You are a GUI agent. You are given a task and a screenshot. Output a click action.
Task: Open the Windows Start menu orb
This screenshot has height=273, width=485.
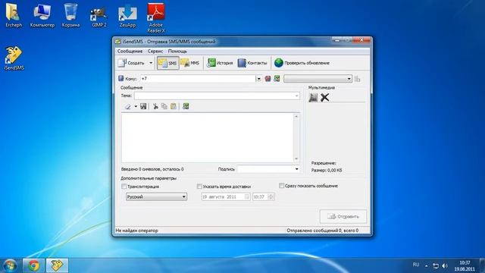[10, 265]
